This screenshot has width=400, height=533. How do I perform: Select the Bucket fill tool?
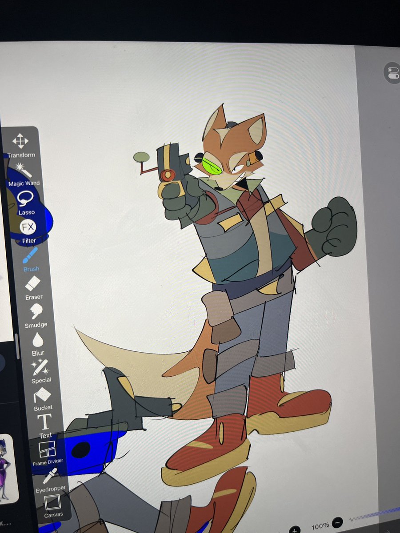pos(43,398)
